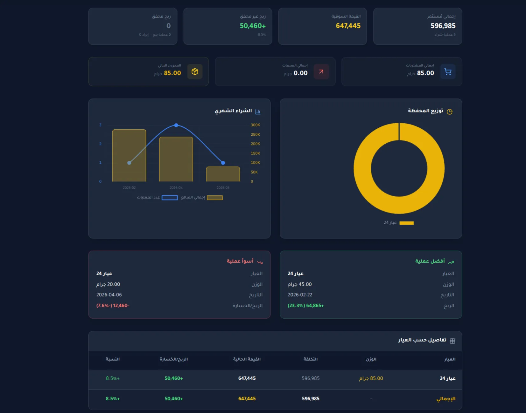Click the الإجمالي totals row label
This screenshot has height=413, width=526.
pos(446,399)
